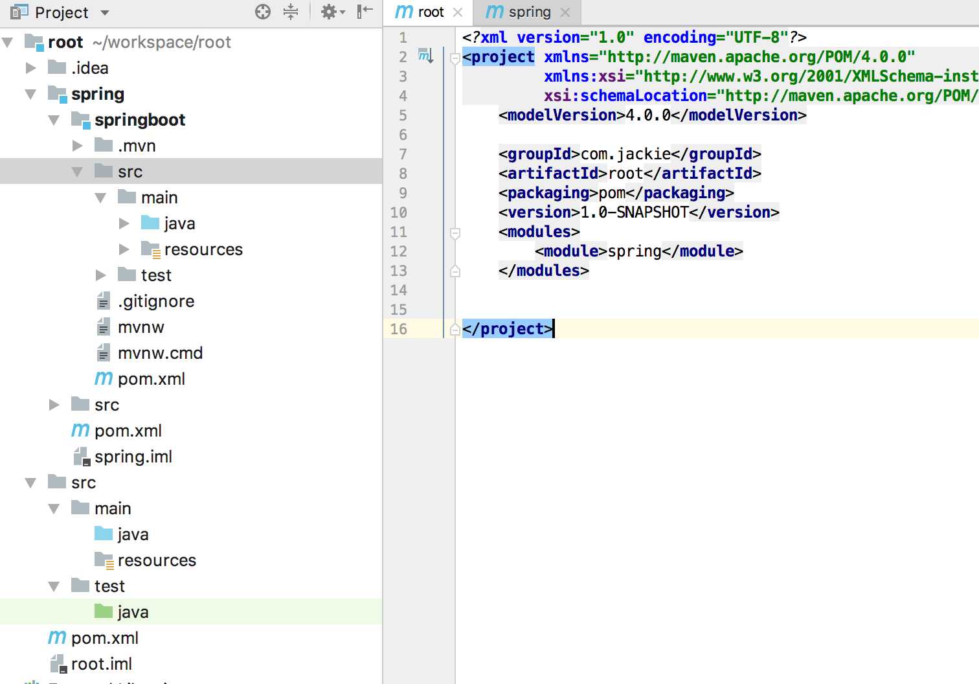The image size is (979, 684).
Task: Select the .gitignore file
Action: point(155,301)
